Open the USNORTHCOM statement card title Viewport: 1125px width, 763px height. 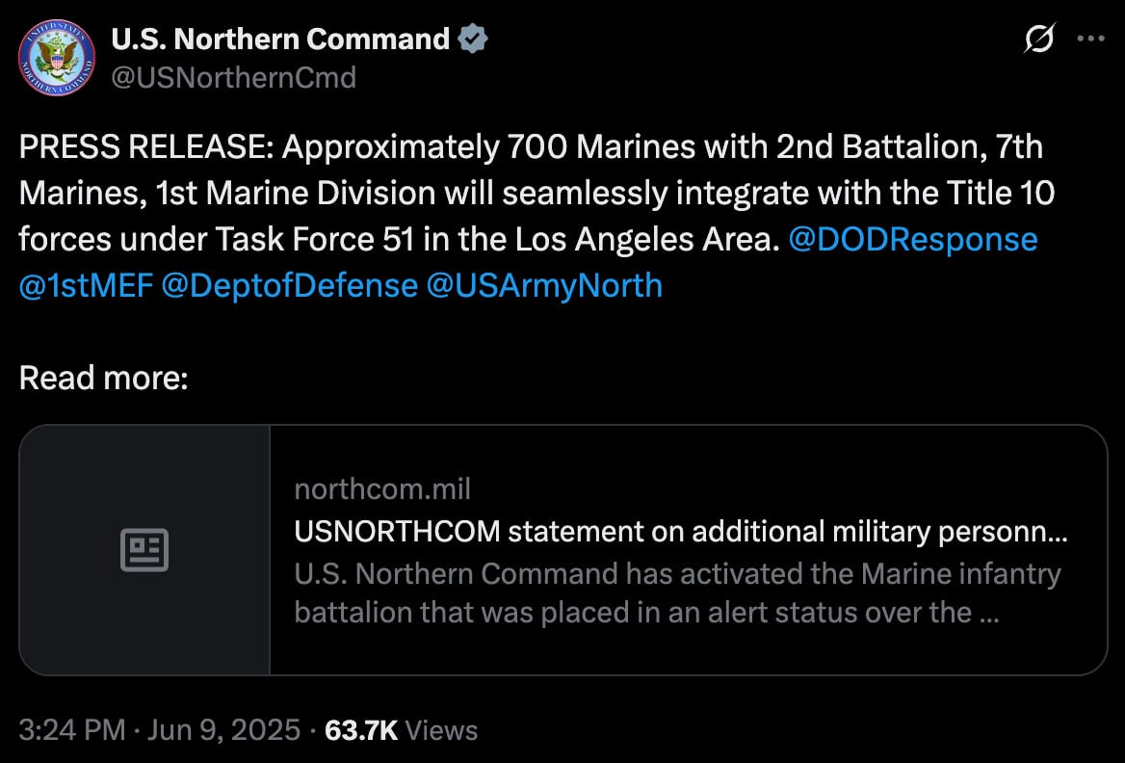tap(680, 532)
